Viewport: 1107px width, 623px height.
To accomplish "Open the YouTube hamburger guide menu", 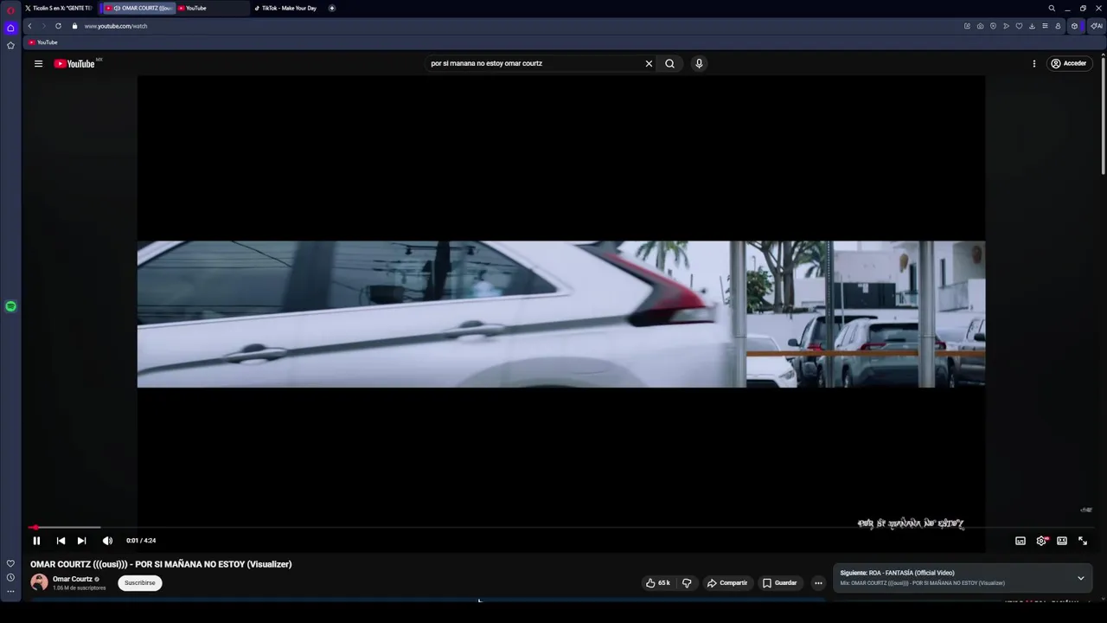I will (x=38, y=63).
